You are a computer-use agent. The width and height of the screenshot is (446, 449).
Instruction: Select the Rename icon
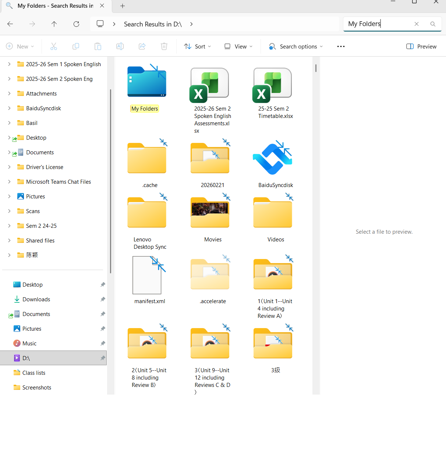pyautogui.click(x=120, y=46)
